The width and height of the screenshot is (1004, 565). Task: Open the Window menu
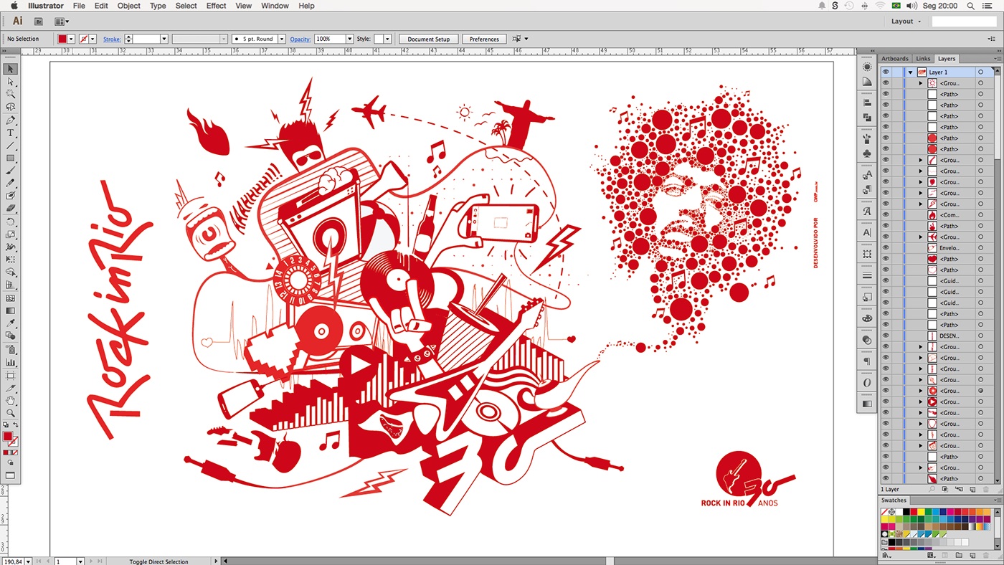click(x=275, y=6)
